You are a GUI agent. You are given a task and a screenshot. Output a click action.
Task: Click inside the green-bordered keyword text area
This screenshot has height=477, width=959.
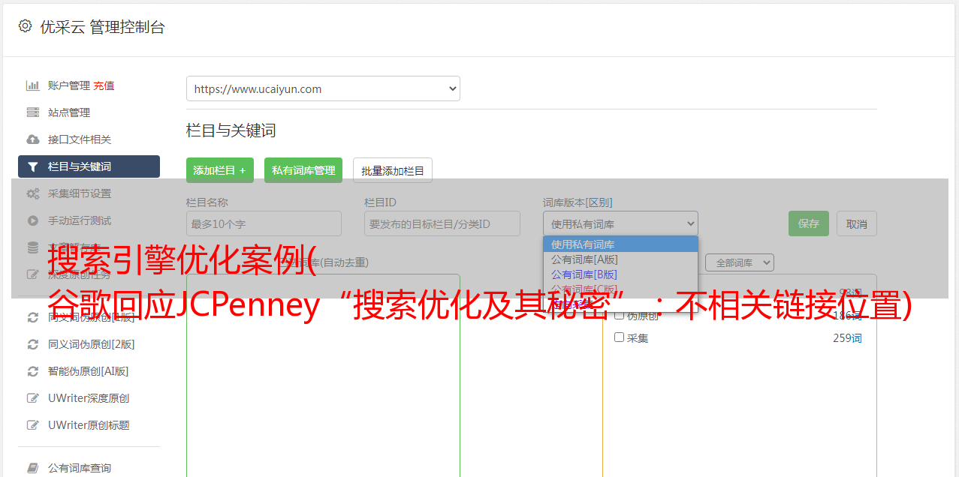tap(323, 375)
